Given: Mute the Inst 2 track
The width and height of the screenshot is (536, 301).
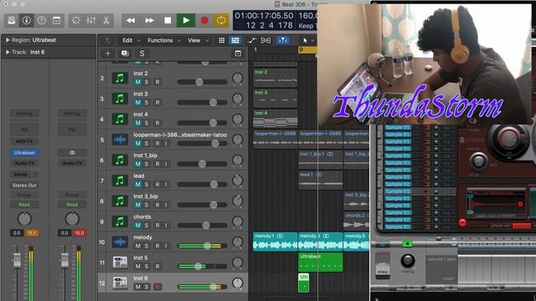Looking at the screenshot, I should pos(137,82).
